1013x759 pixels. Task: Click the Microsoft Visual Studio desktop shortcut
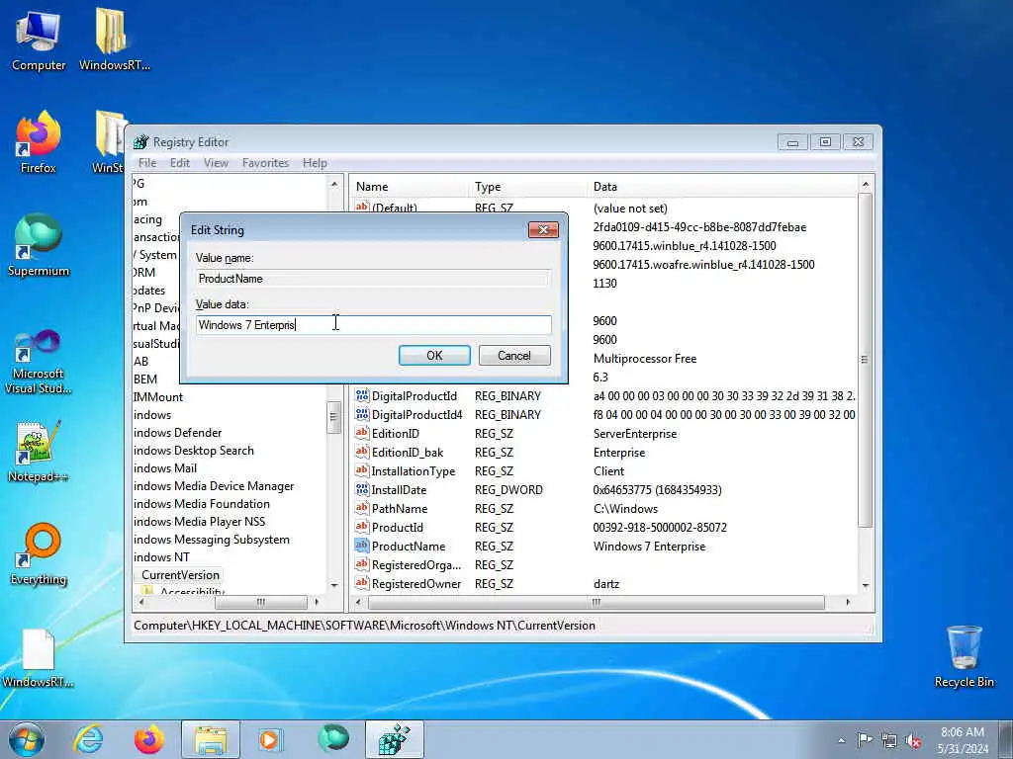point(39,362)
